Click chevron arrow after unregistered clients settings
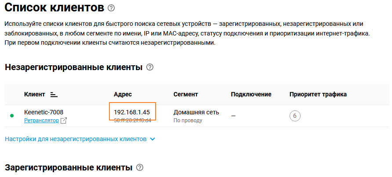The width and height of the screenshot is (392, 177). pyautogui.click(x=152, y=139)
